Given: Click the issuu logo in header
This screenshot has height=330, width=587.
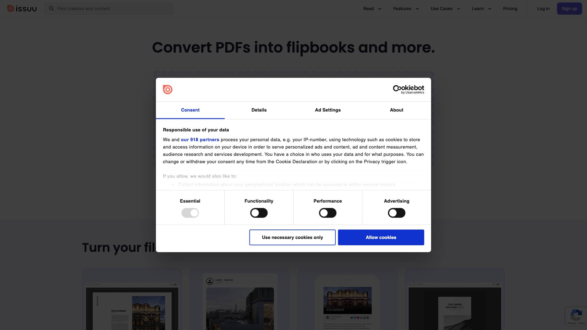Looking at the screenshot, I should [x=22, y=9].
